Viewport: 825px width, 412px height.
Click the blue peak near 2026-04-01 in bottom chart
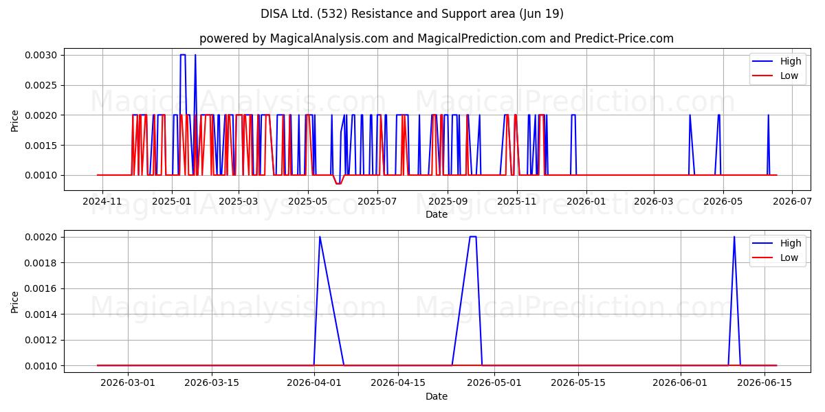(x=320, y=237)
